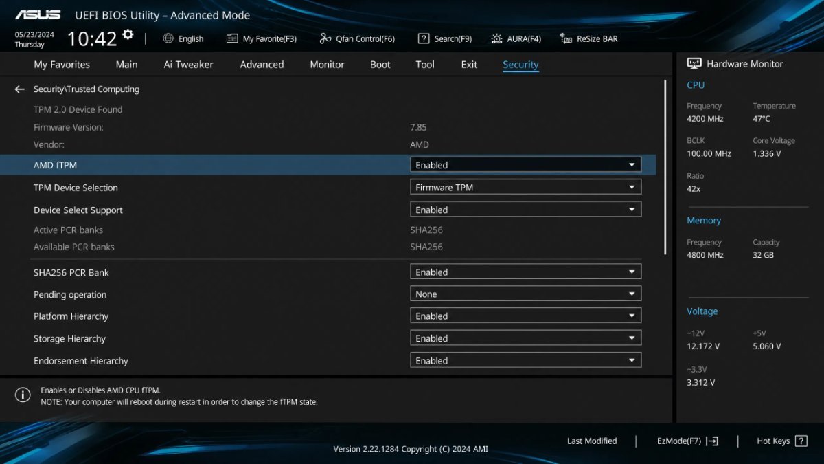
Task: Select the SHA256 PCR Bank label
Action: pos(71,273)
